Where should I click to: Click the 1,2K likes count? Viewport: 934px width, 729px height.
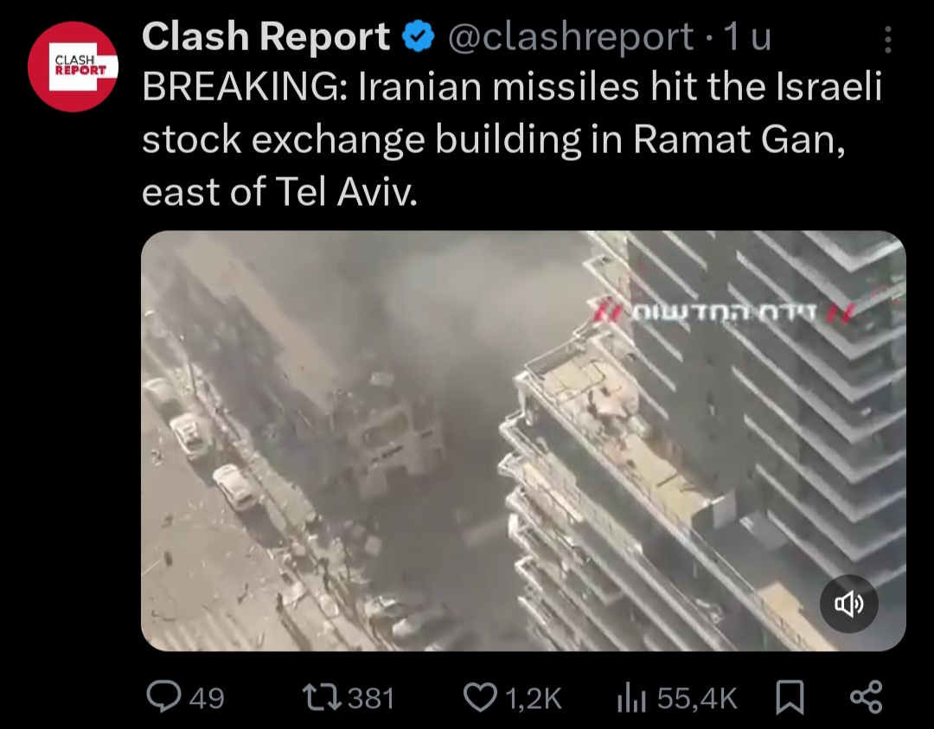coord(534,698)
